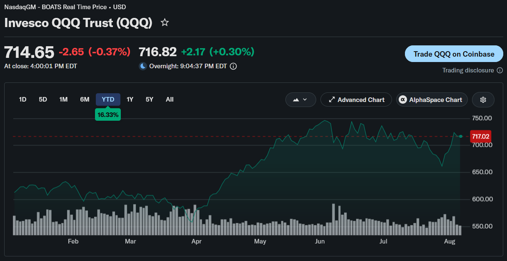Click the Aug x-axis label
This screenshot has width=507, height=261.
(450, 241)
